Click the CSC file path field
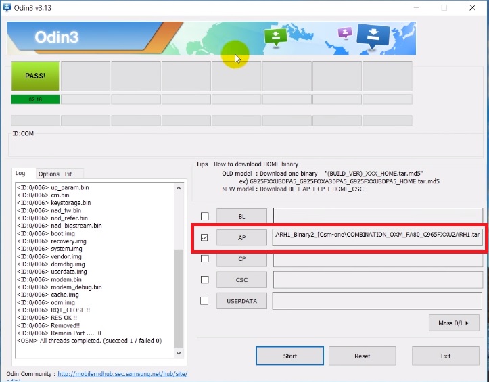Image resolution: width=489 pixels, height=382 pixels. coord(378,280)
